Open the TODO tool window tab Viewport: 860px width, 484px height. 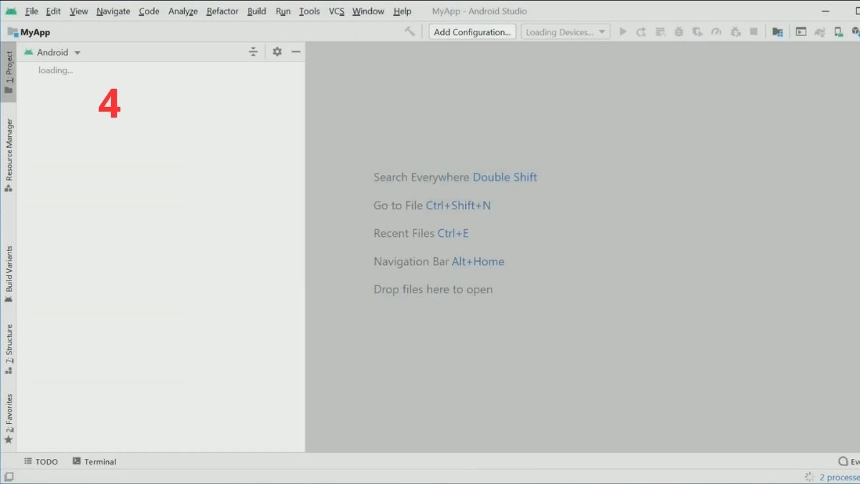pos(41,462)
